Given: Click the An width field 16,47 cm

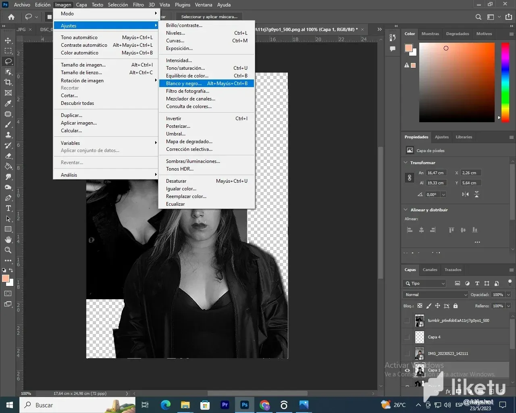Looking at the screenshot, I should pyautogui.click(x=437, y=173).
